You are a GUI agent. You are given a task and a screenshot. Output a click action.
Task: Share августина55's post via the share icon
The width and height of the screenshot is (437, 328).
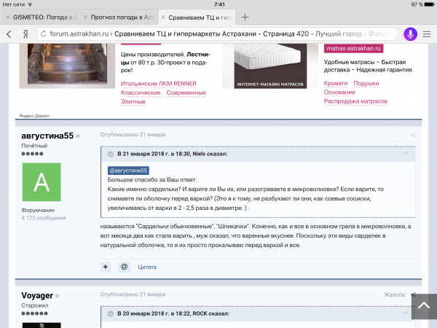(413, 135)
